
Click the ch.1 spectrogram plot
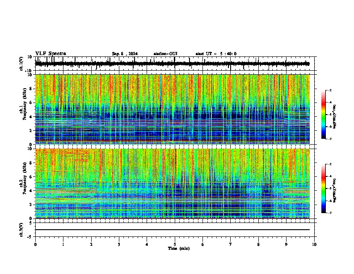tap(173, 109)
